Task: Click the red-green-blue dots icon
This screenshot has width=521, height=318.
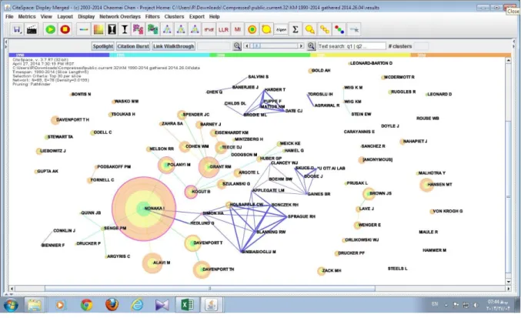Action: (339, 29)
